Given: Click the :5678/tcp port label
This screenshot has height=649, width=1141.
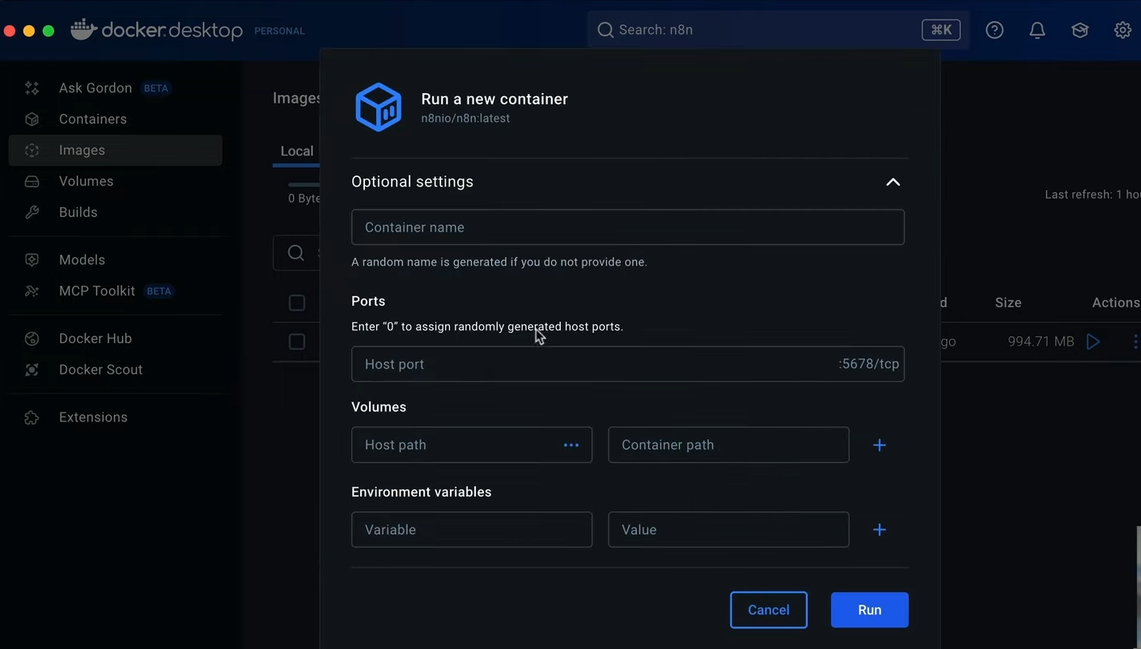Looking at the screenshot, I should pyautogui.click(x=869, y=364).
